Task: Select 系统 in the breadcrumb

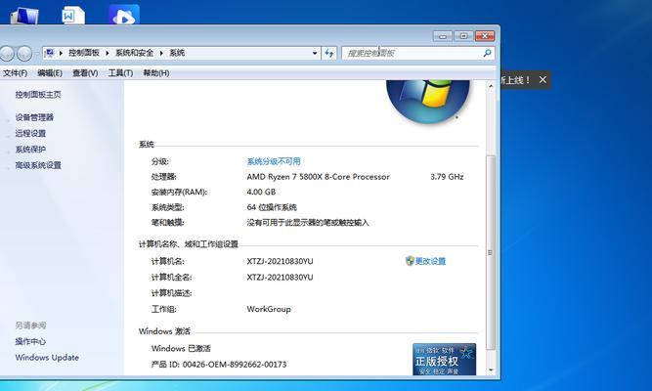Action: 177,53
